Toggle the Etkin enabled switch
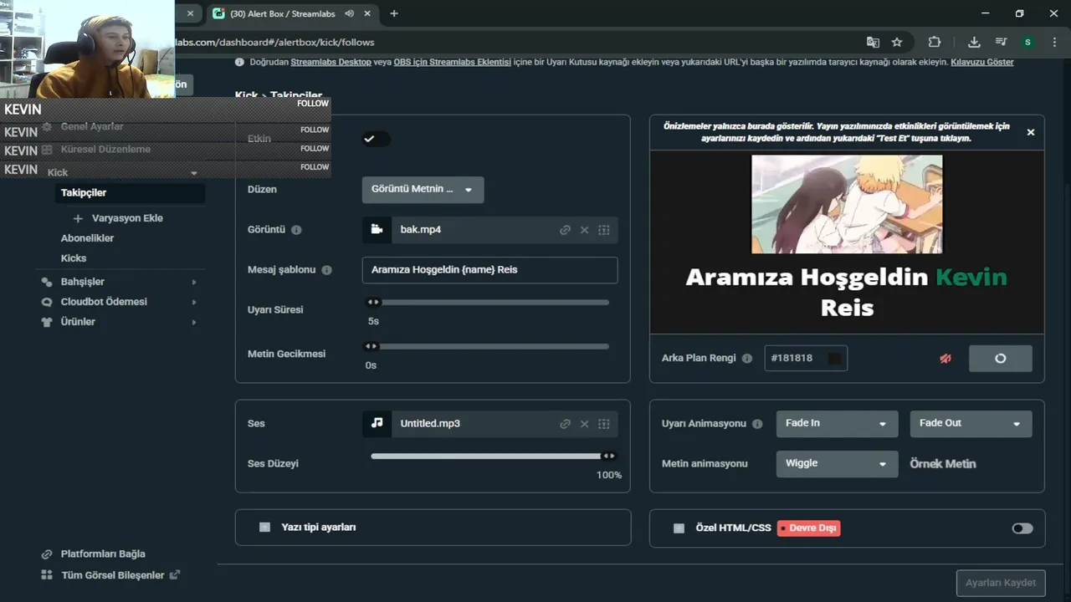The height and width of the screenshot is (602, 1071). [376, 139]
